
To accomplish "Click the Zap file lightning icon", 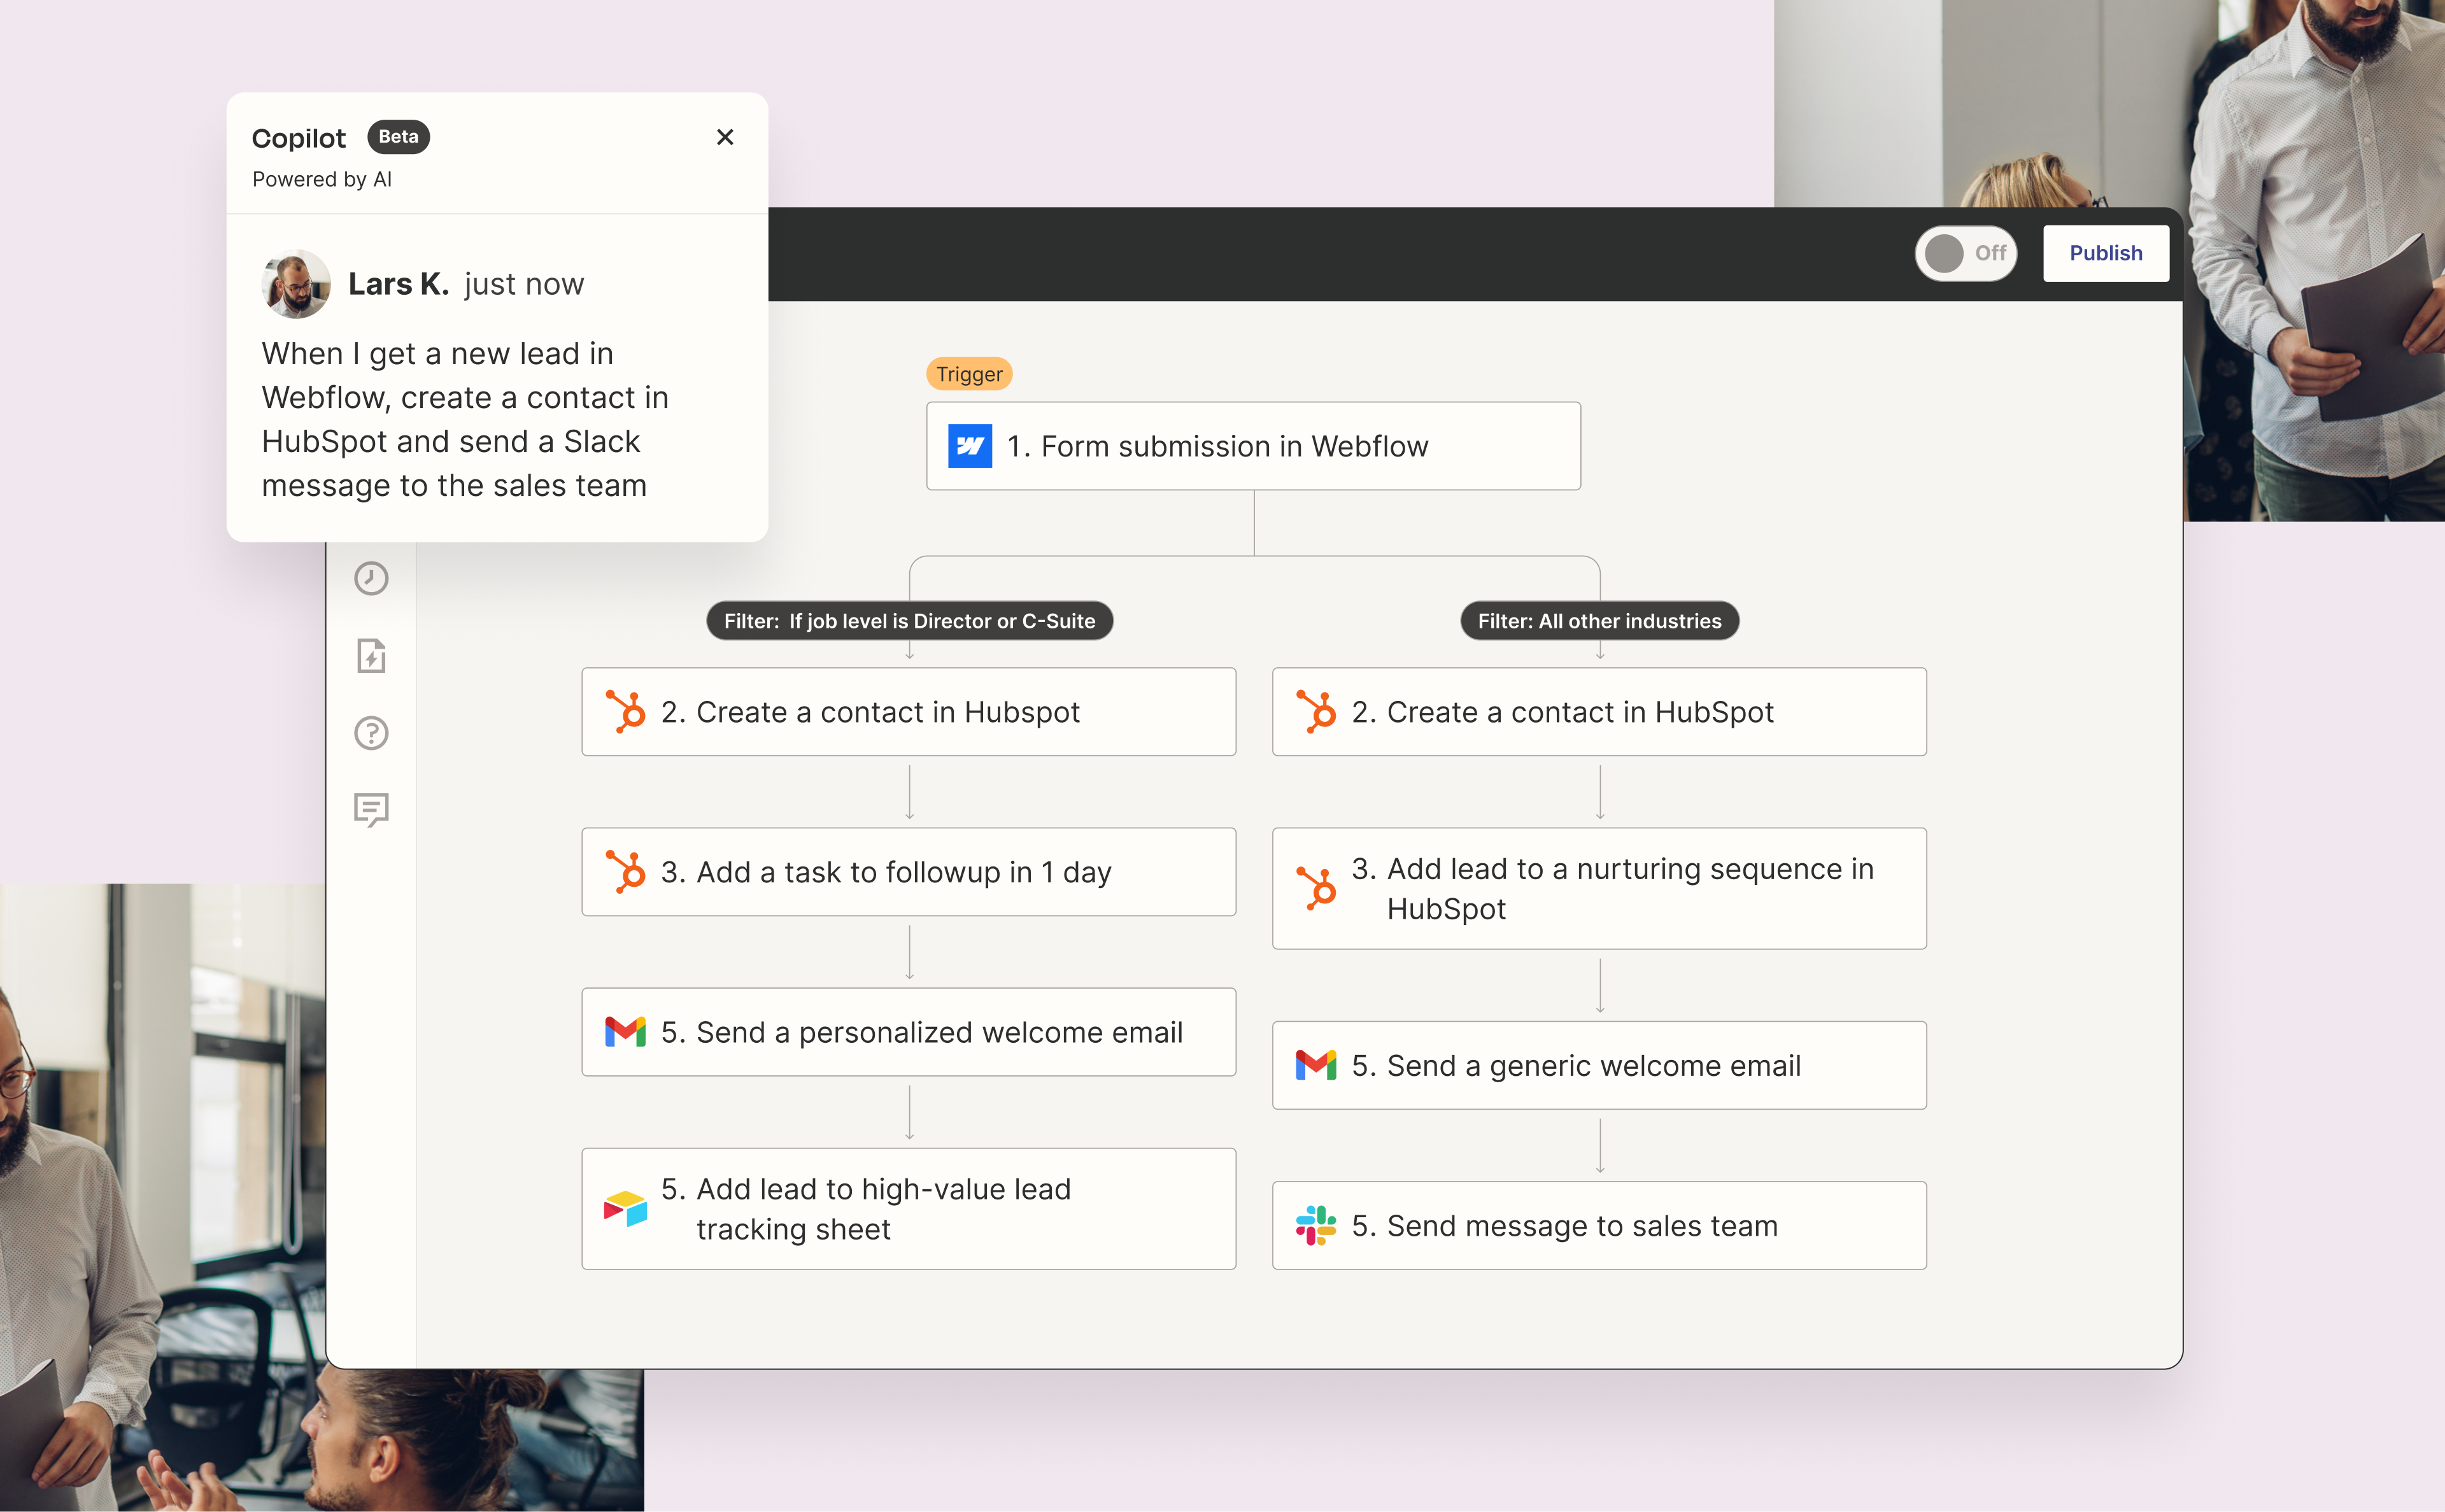I will (371, 656).
